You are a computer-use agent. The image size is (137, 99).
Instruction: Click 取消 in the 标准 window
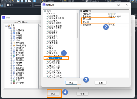[82, 94]
